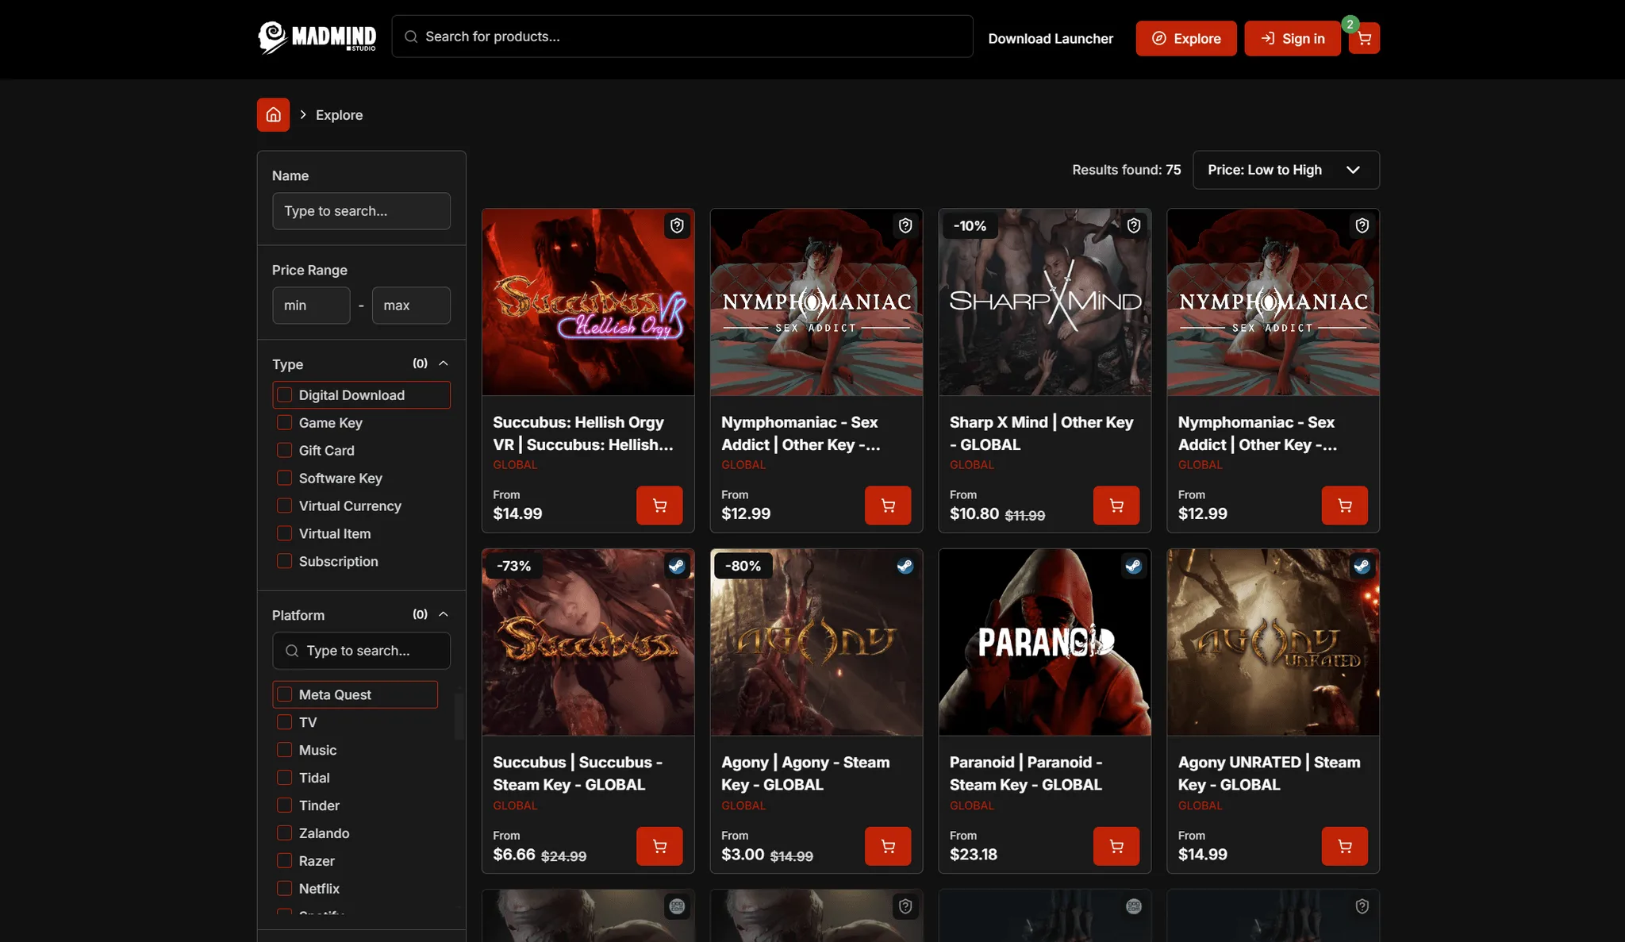
Task: Check the Zalando platform checkbox
Action: (x=284, y=833)
